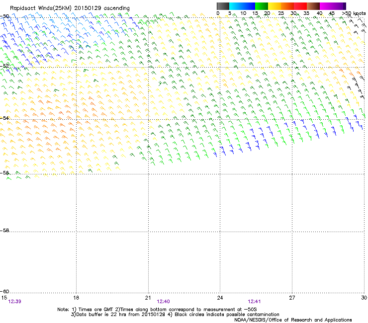Click the '-52' latitude axis label
Viewport: 368px width, 323px height.
click(x=4, y=66)
